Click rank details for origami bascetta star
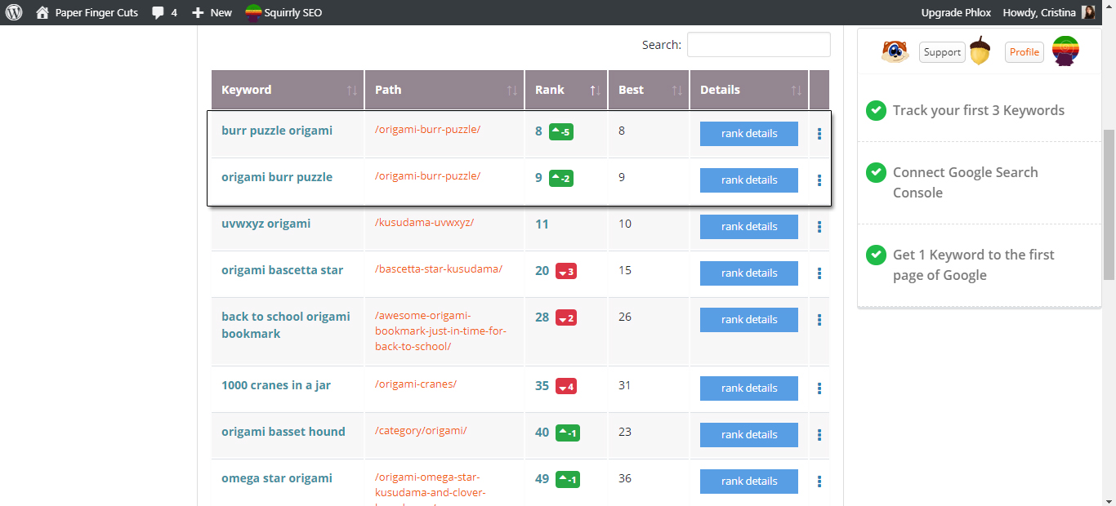The width and height of the screenshot is (1116, 506). coord(749,273)
